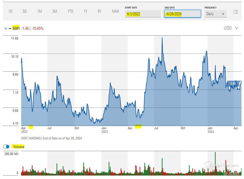244x179 pixels.
Task: Select the 1M time range
Action: pos(39,11)
